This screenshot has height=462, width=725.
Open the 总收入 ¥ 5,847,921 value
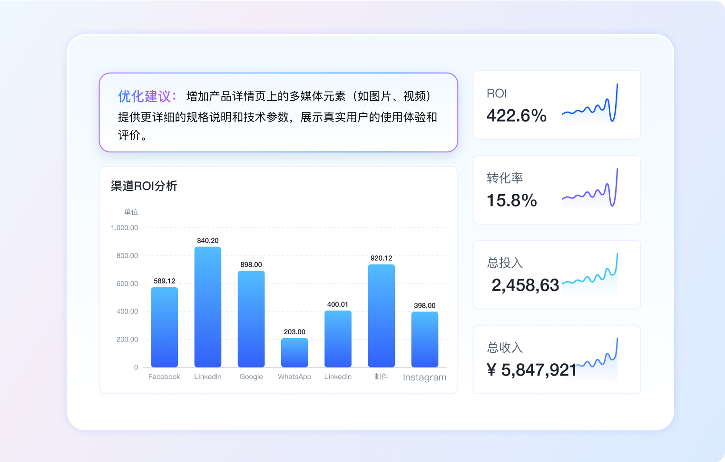point(532,369)
